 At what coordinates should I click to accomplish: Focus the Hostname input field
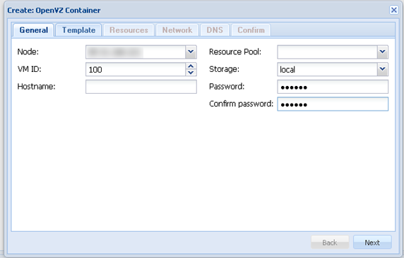tap(141, 87)
